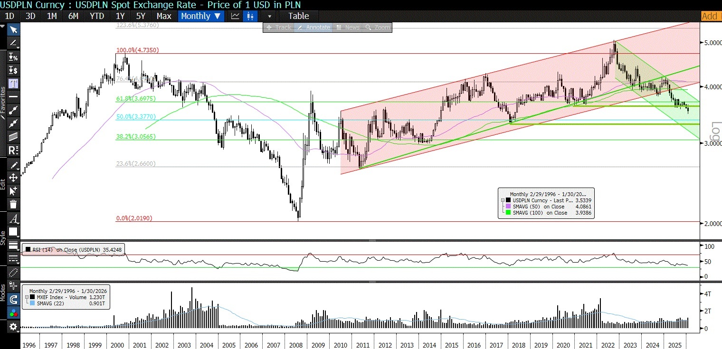Toggle the magnet snap mode
This screenshot has width=722, height=349.
(x=13, y=300)
